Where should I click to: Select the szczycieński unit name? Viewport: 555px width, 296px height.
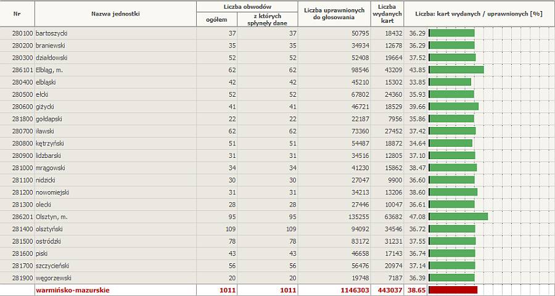(x=52, y=266)
